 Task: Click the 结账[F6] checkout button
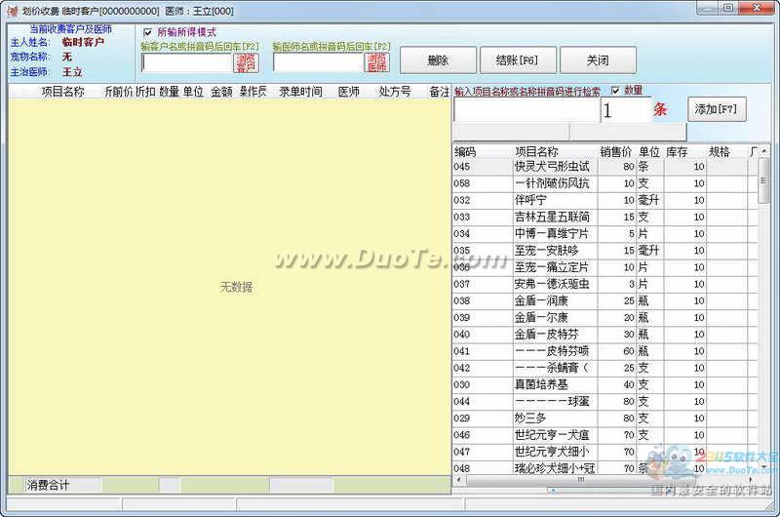coord(517,60)
